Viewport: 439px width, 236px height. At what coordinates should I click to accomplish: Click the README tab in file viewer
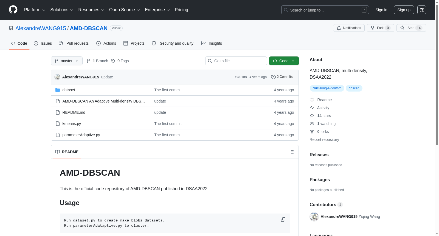(x=67, y=152)
